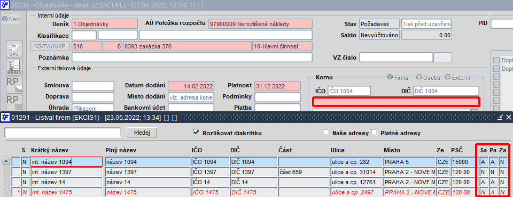Click the NS/TA/A/KP button
513x197 pixels.
50,46
